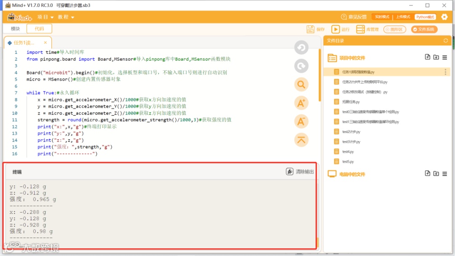Save the project with 保存

[x=316, y=29]
